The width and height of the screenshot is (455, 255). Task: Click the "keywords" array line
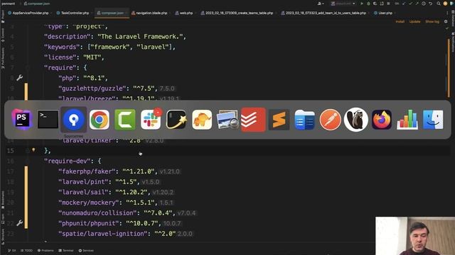click(x=109, y=47)
